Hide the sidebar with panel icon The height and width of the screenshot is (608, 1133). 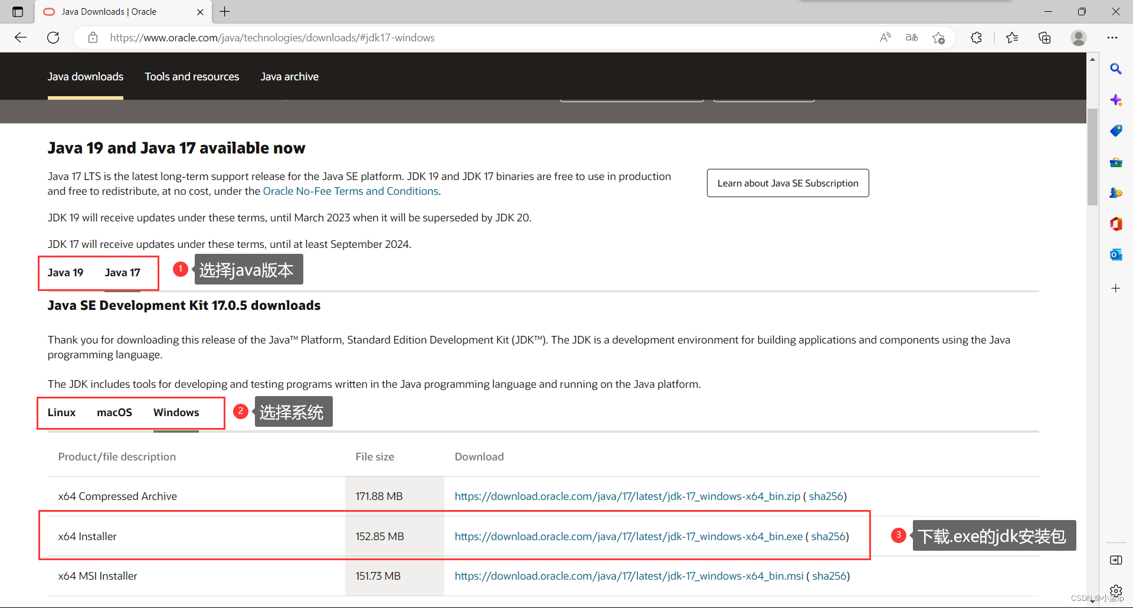click(1116, 560)
